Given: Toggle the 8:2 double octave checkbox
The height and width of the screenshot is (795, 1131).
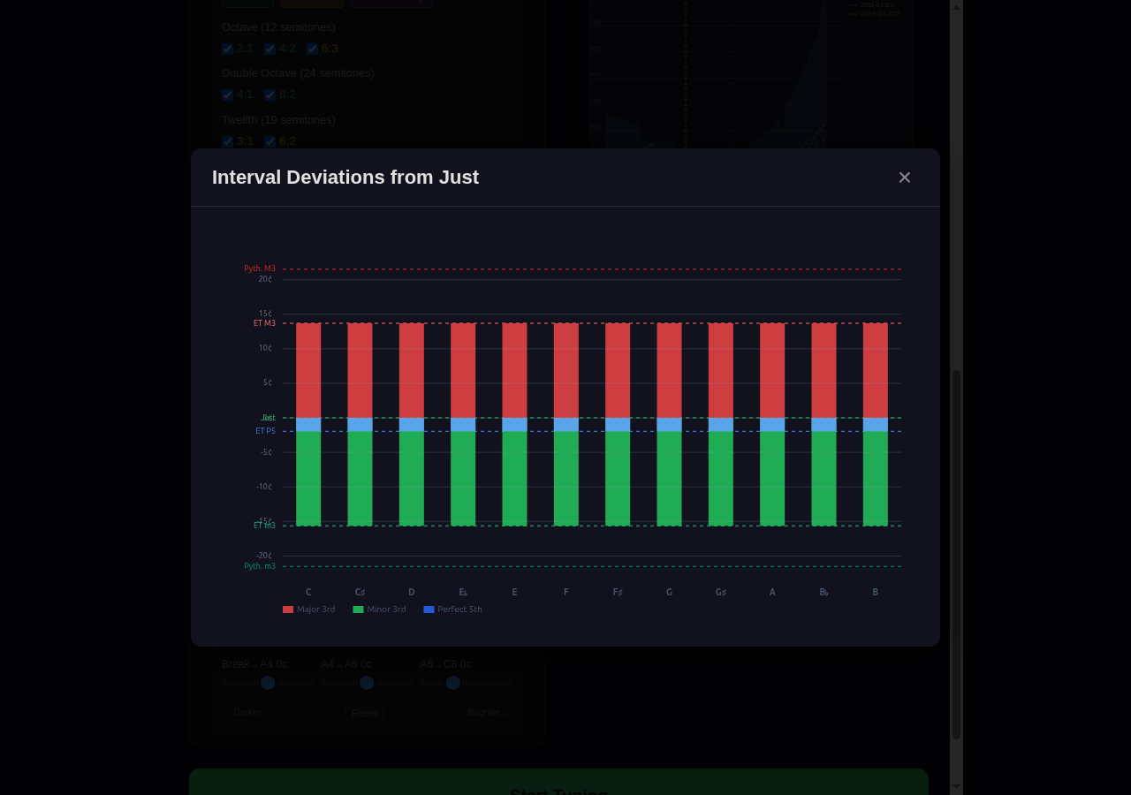Looking at the screenshot, I should pos(269,95).
